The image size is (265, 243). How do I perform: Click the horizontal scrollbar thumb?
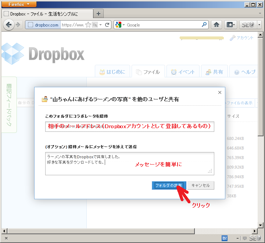coord(101,231)
